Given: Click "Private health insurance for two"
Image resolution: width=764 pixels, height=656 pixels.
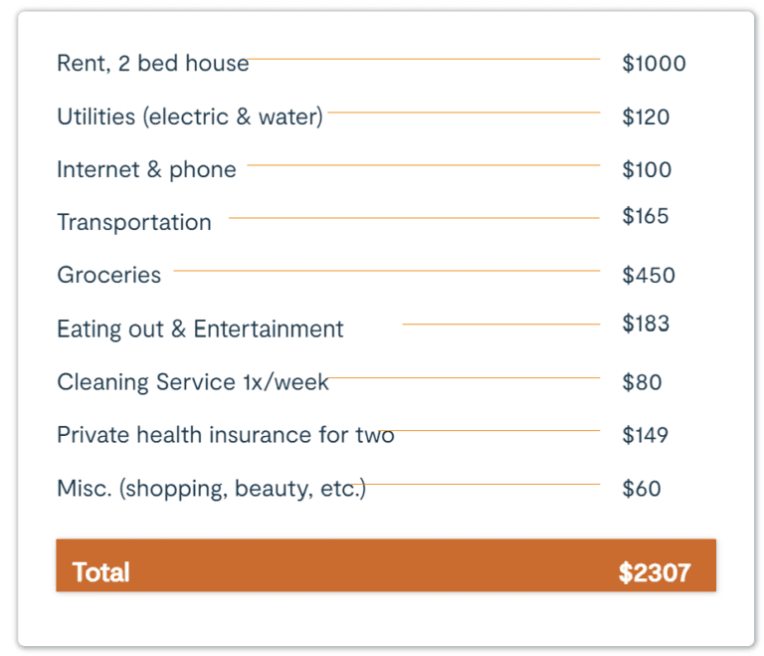Looking at the screenshot, I should point(226,435).
